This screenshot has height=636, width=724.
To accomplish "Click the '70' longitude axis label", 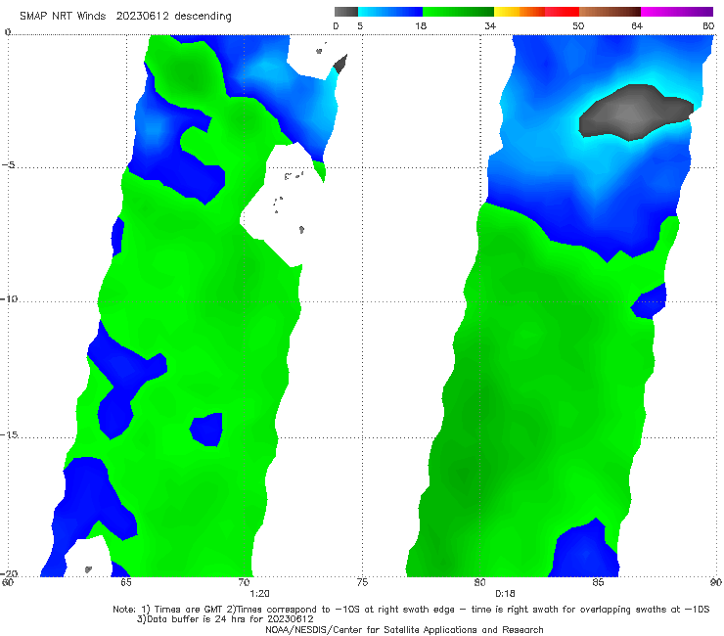I will [x=244, y=582].
